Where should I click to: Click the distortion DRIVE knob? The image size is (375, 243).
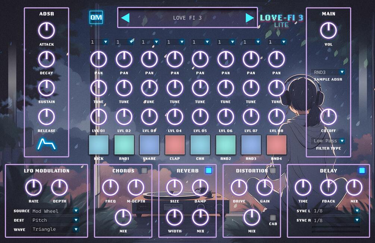point(239,188)
